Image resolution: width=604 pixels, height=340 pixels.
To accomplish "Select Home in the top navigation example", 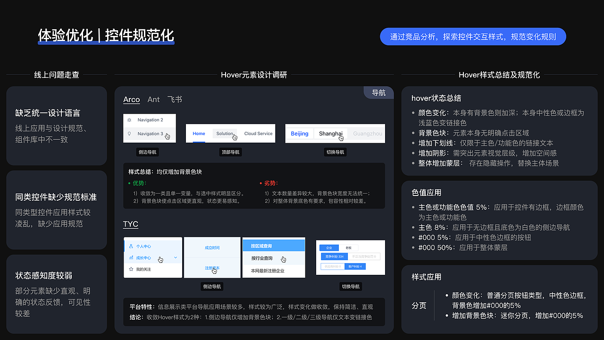I will [x=199, y=134].
